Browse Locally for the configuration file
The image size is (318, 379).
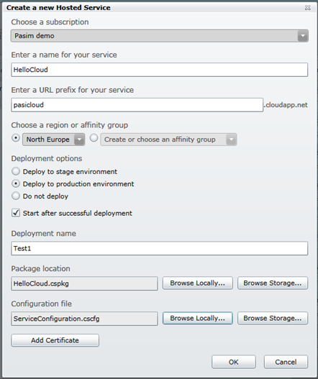point(198,318)
